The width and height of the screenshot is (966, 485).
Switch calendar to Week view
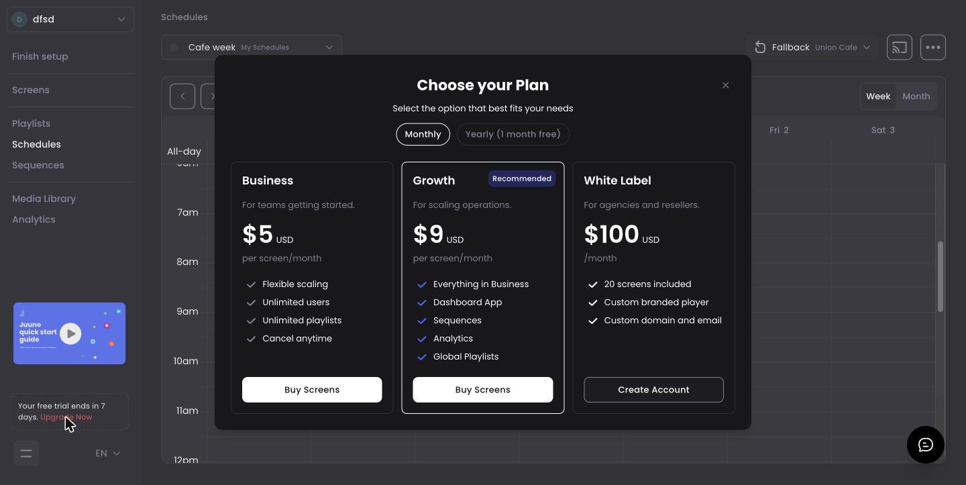(x=878, y=97)
